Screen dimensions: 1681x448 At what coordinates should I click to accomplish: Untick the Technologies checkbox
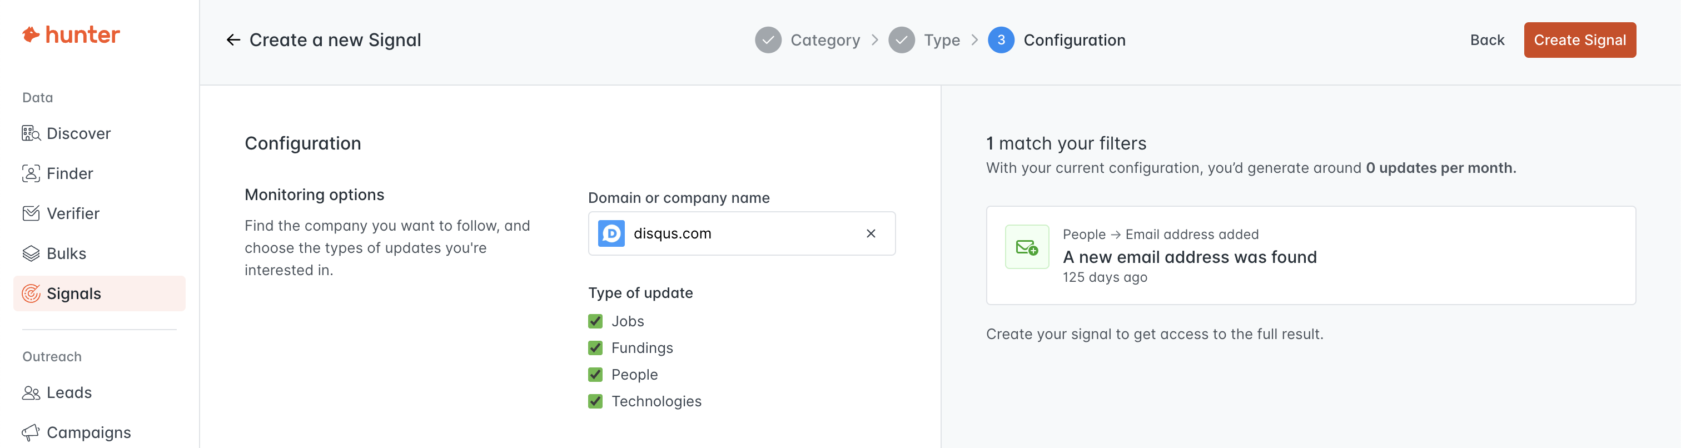tap(595, 402)
